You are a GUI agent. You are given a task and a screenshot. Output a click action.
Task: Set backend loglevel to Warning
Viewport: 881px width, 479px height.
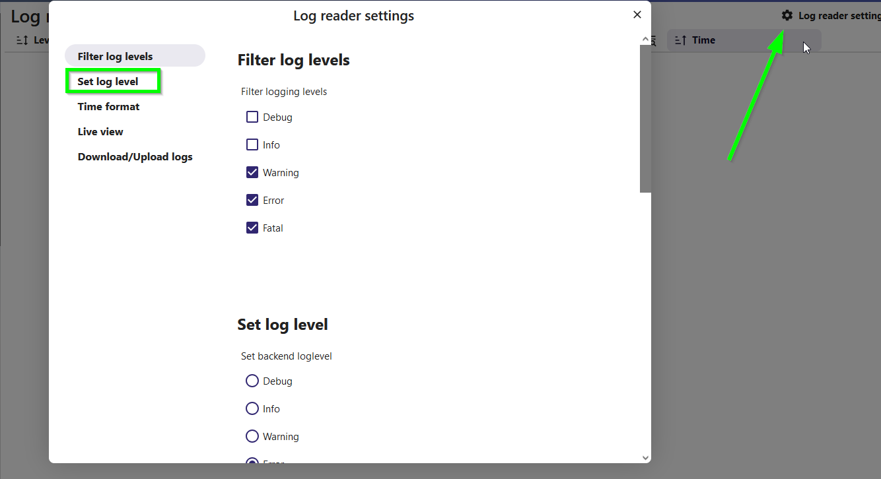click(x=252, y=437)
